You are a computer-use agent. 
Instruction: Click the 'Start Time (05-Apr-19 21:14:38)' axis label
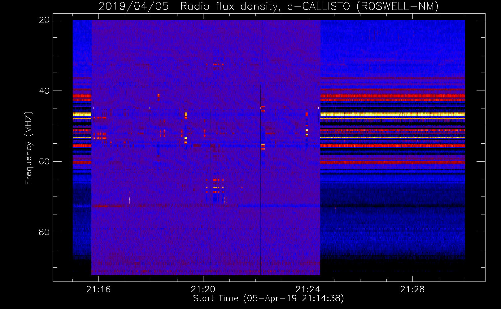(x=268, y=298)
